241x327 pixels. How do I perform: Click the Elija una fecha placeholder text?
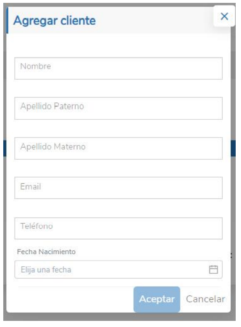point(46,270)
